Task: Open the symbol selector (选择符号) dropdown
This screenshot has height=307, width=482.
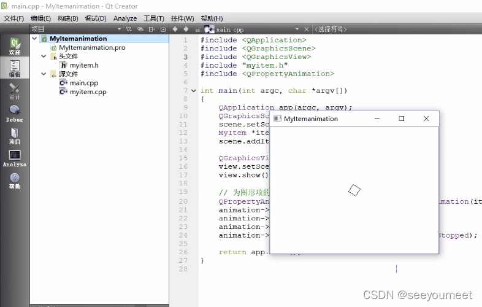Action: pos(331,29)
